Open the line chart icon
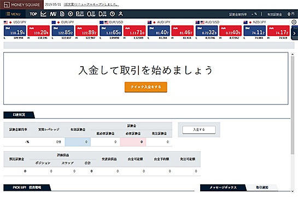Image resolution: width=298 pixels, height=199 pixels. (x=43, y=14)
